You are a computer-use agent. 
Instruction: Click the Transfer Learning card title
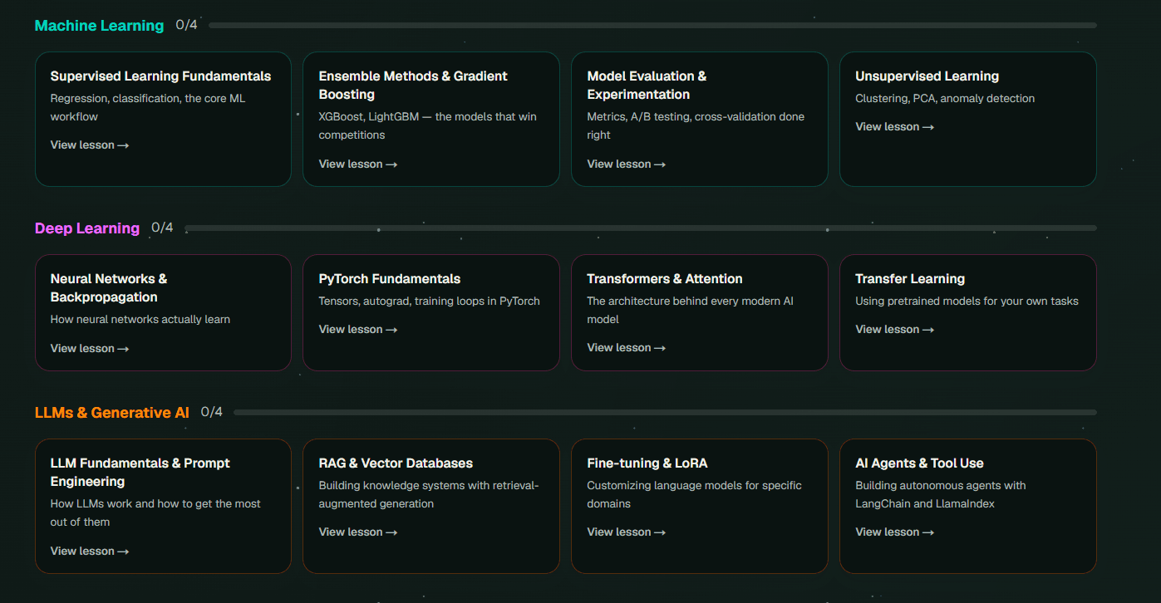pyautogui.click(x=910, y=279)
